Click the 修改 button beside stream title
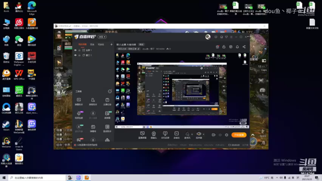Screen dimensions: 322x181 (141, 45)
